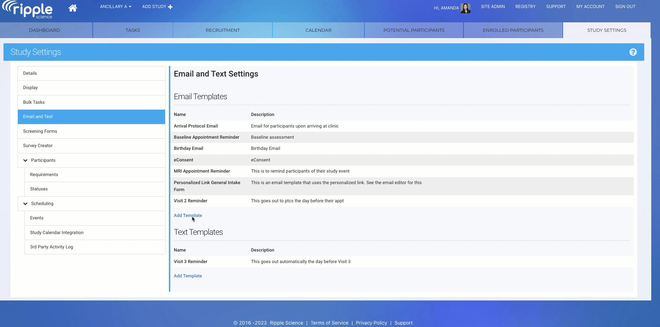This screenshot has height=327, width=660.
Task: Click Sign Out in top bar
Action: 625,7
